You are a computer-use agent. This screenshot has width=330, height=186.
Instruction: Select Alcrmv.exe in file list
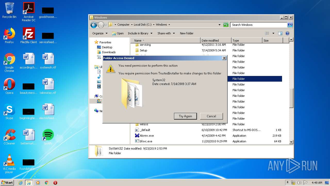point(208,136)
